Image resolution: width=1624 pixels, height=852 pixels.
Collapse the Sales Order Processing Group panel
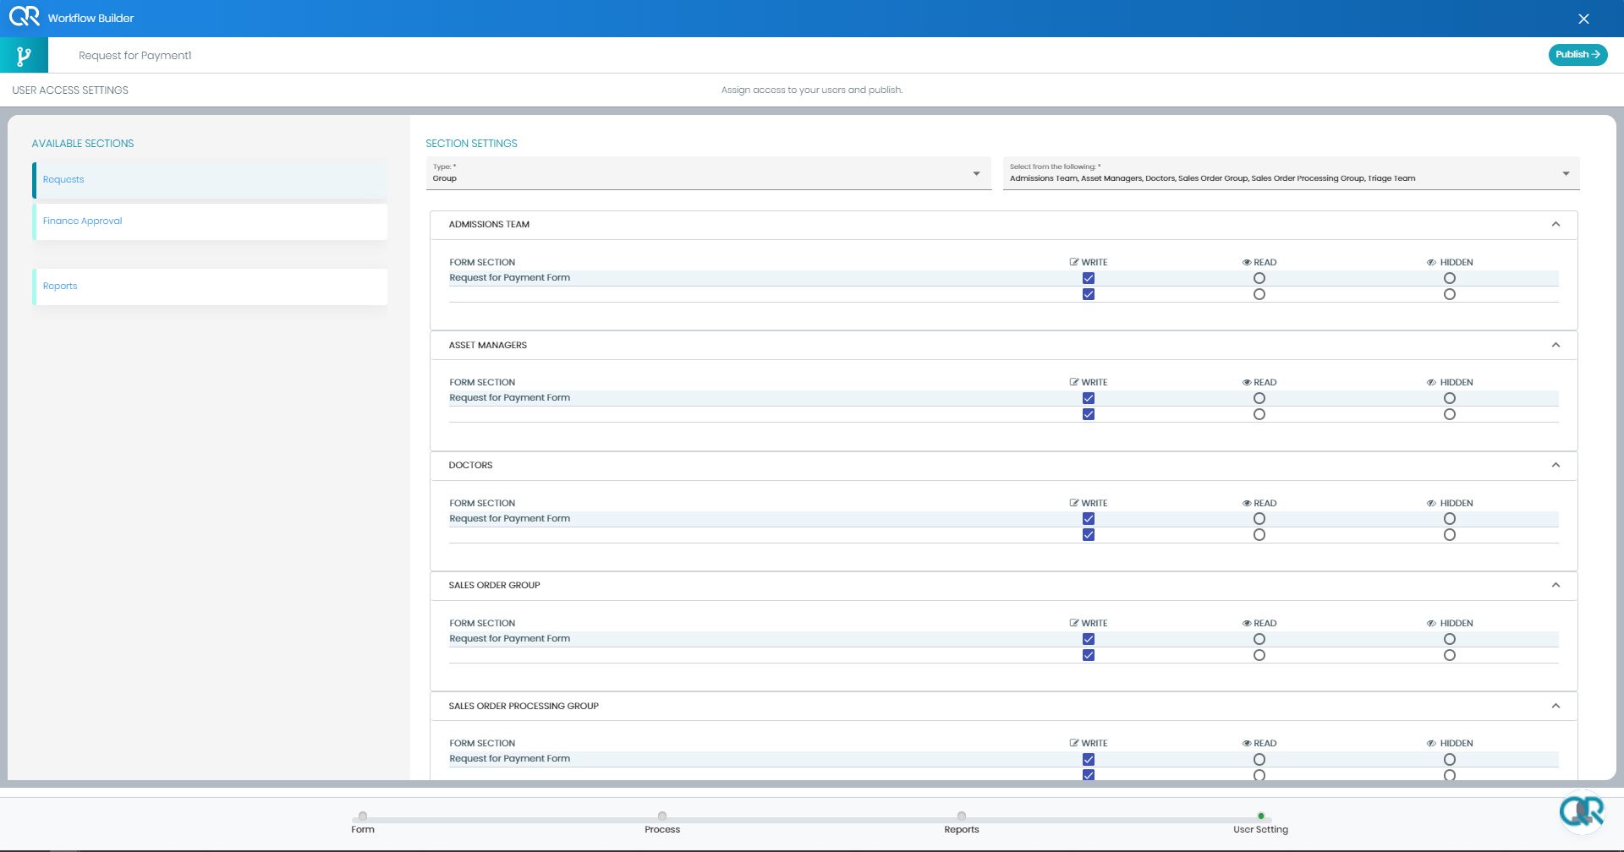(x=1555, y=706)
